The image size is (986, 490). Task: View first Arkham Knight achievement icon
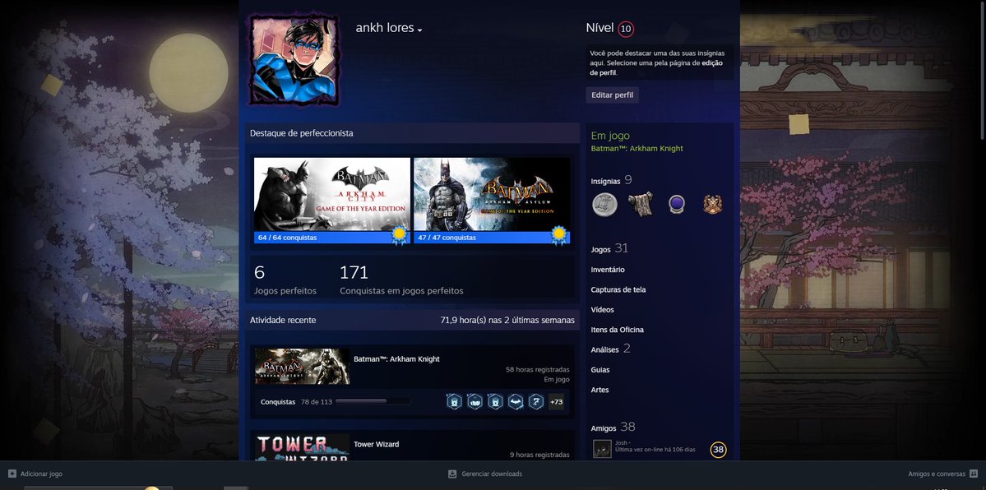pos(454,401)
